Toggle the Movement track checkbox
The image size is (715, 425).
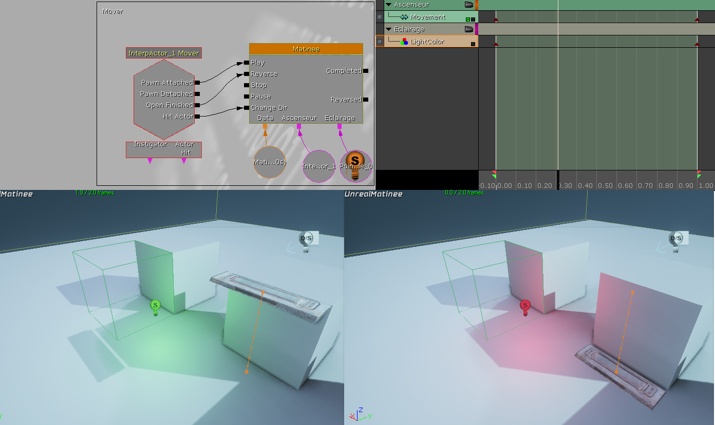click(380, 17)
